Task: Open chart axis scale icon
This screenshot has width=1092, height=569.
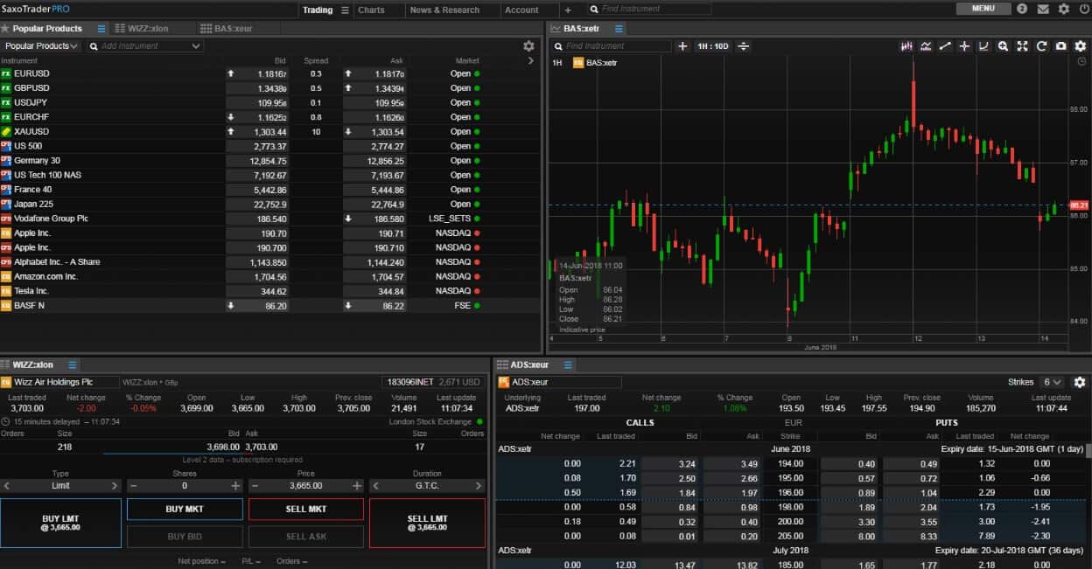Action: point(983,46)
